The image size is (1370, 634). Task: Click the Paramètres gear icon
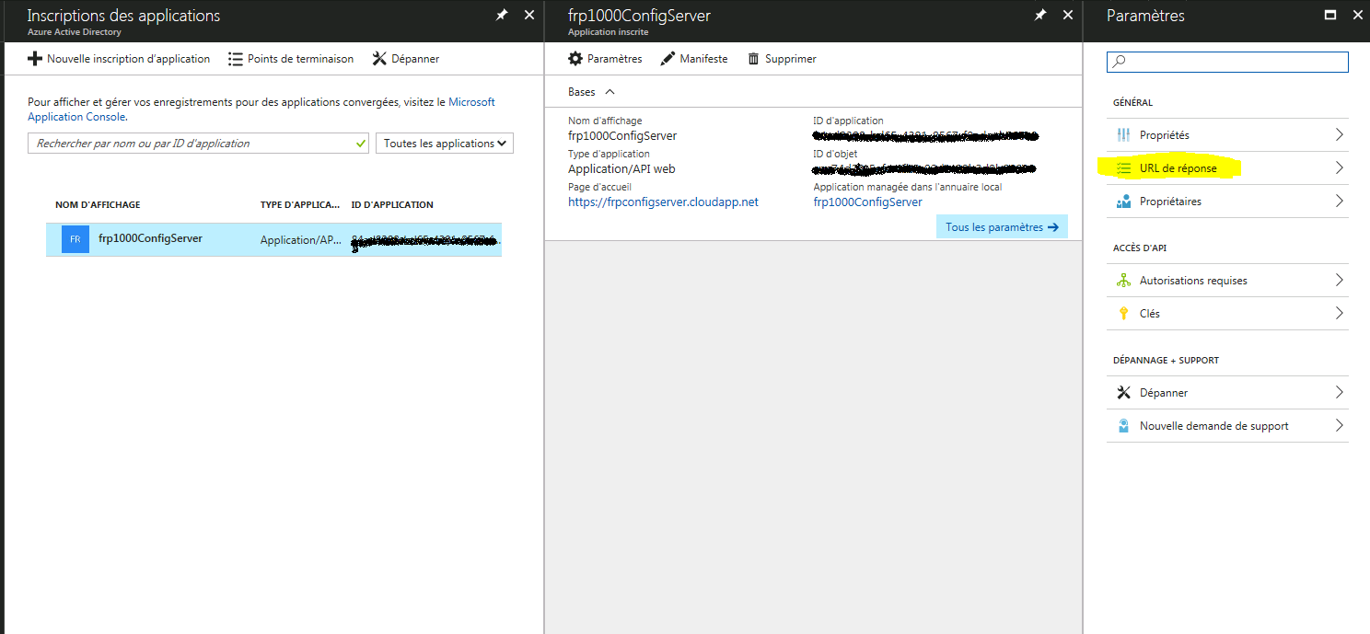(575, 59)
